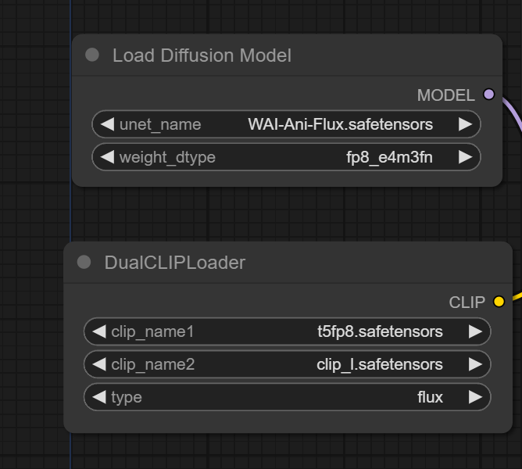
Task: Open the fp8_e4m3fn weight type dropdown
Action: pyautogui.click(x=389, y=157)
